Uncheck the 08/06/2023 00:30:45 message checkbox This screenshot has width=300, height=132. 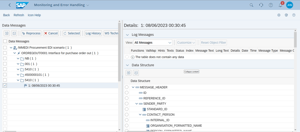(5, 86)
